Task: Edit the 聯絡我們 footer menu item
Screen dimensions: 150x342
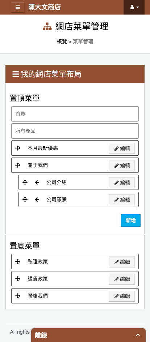Action: [122, 296]
